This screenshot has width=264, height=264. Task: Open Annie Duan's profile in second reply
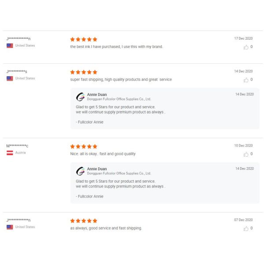click(97, 169)
